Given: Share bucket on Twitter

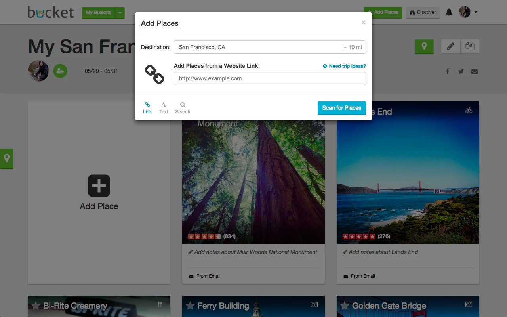Looking at the screenshot, I should click(x=461, y=71).
